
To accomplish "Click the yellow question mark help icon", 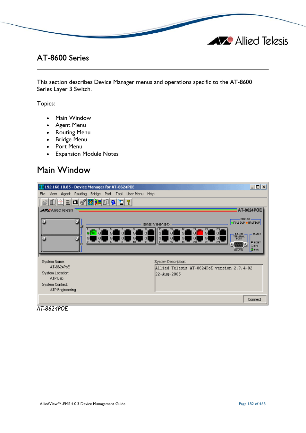I will tap(129, 202).
